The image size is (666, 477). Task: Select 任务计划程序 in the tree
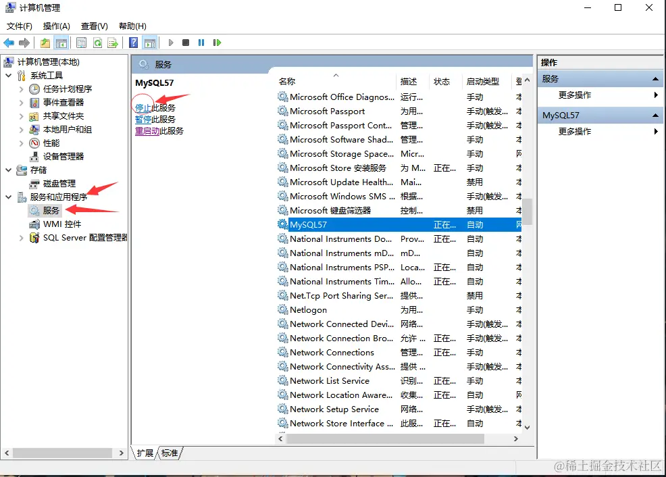point(68,89)
